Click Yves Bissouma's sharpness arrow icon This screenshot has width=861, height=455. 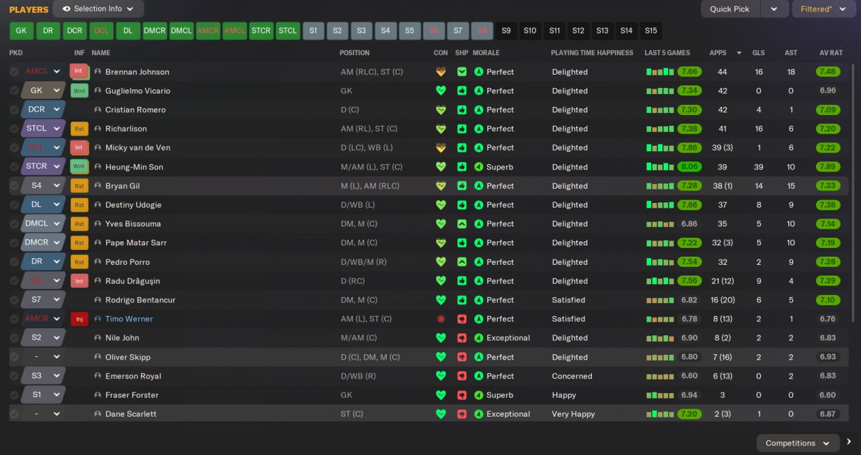click(461, 224)
